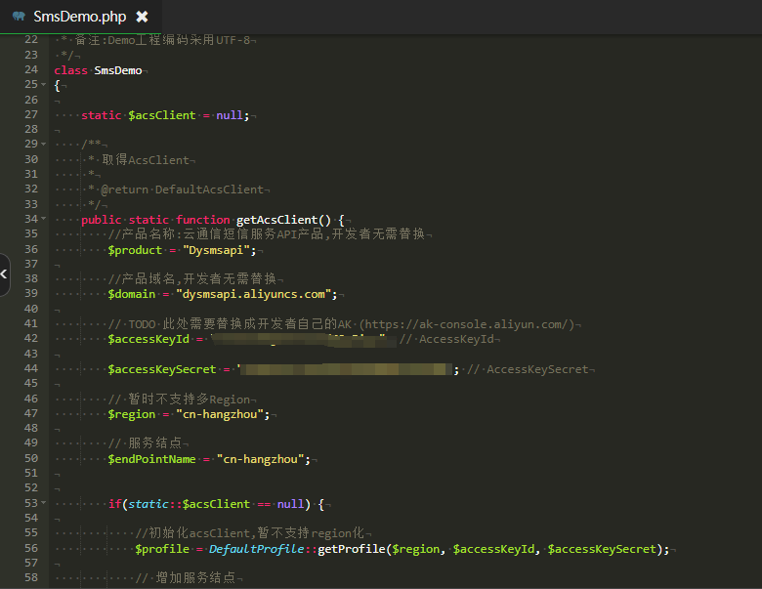
Task: Click the PHP elephant file icon
Action: click(x=19, y=17)
